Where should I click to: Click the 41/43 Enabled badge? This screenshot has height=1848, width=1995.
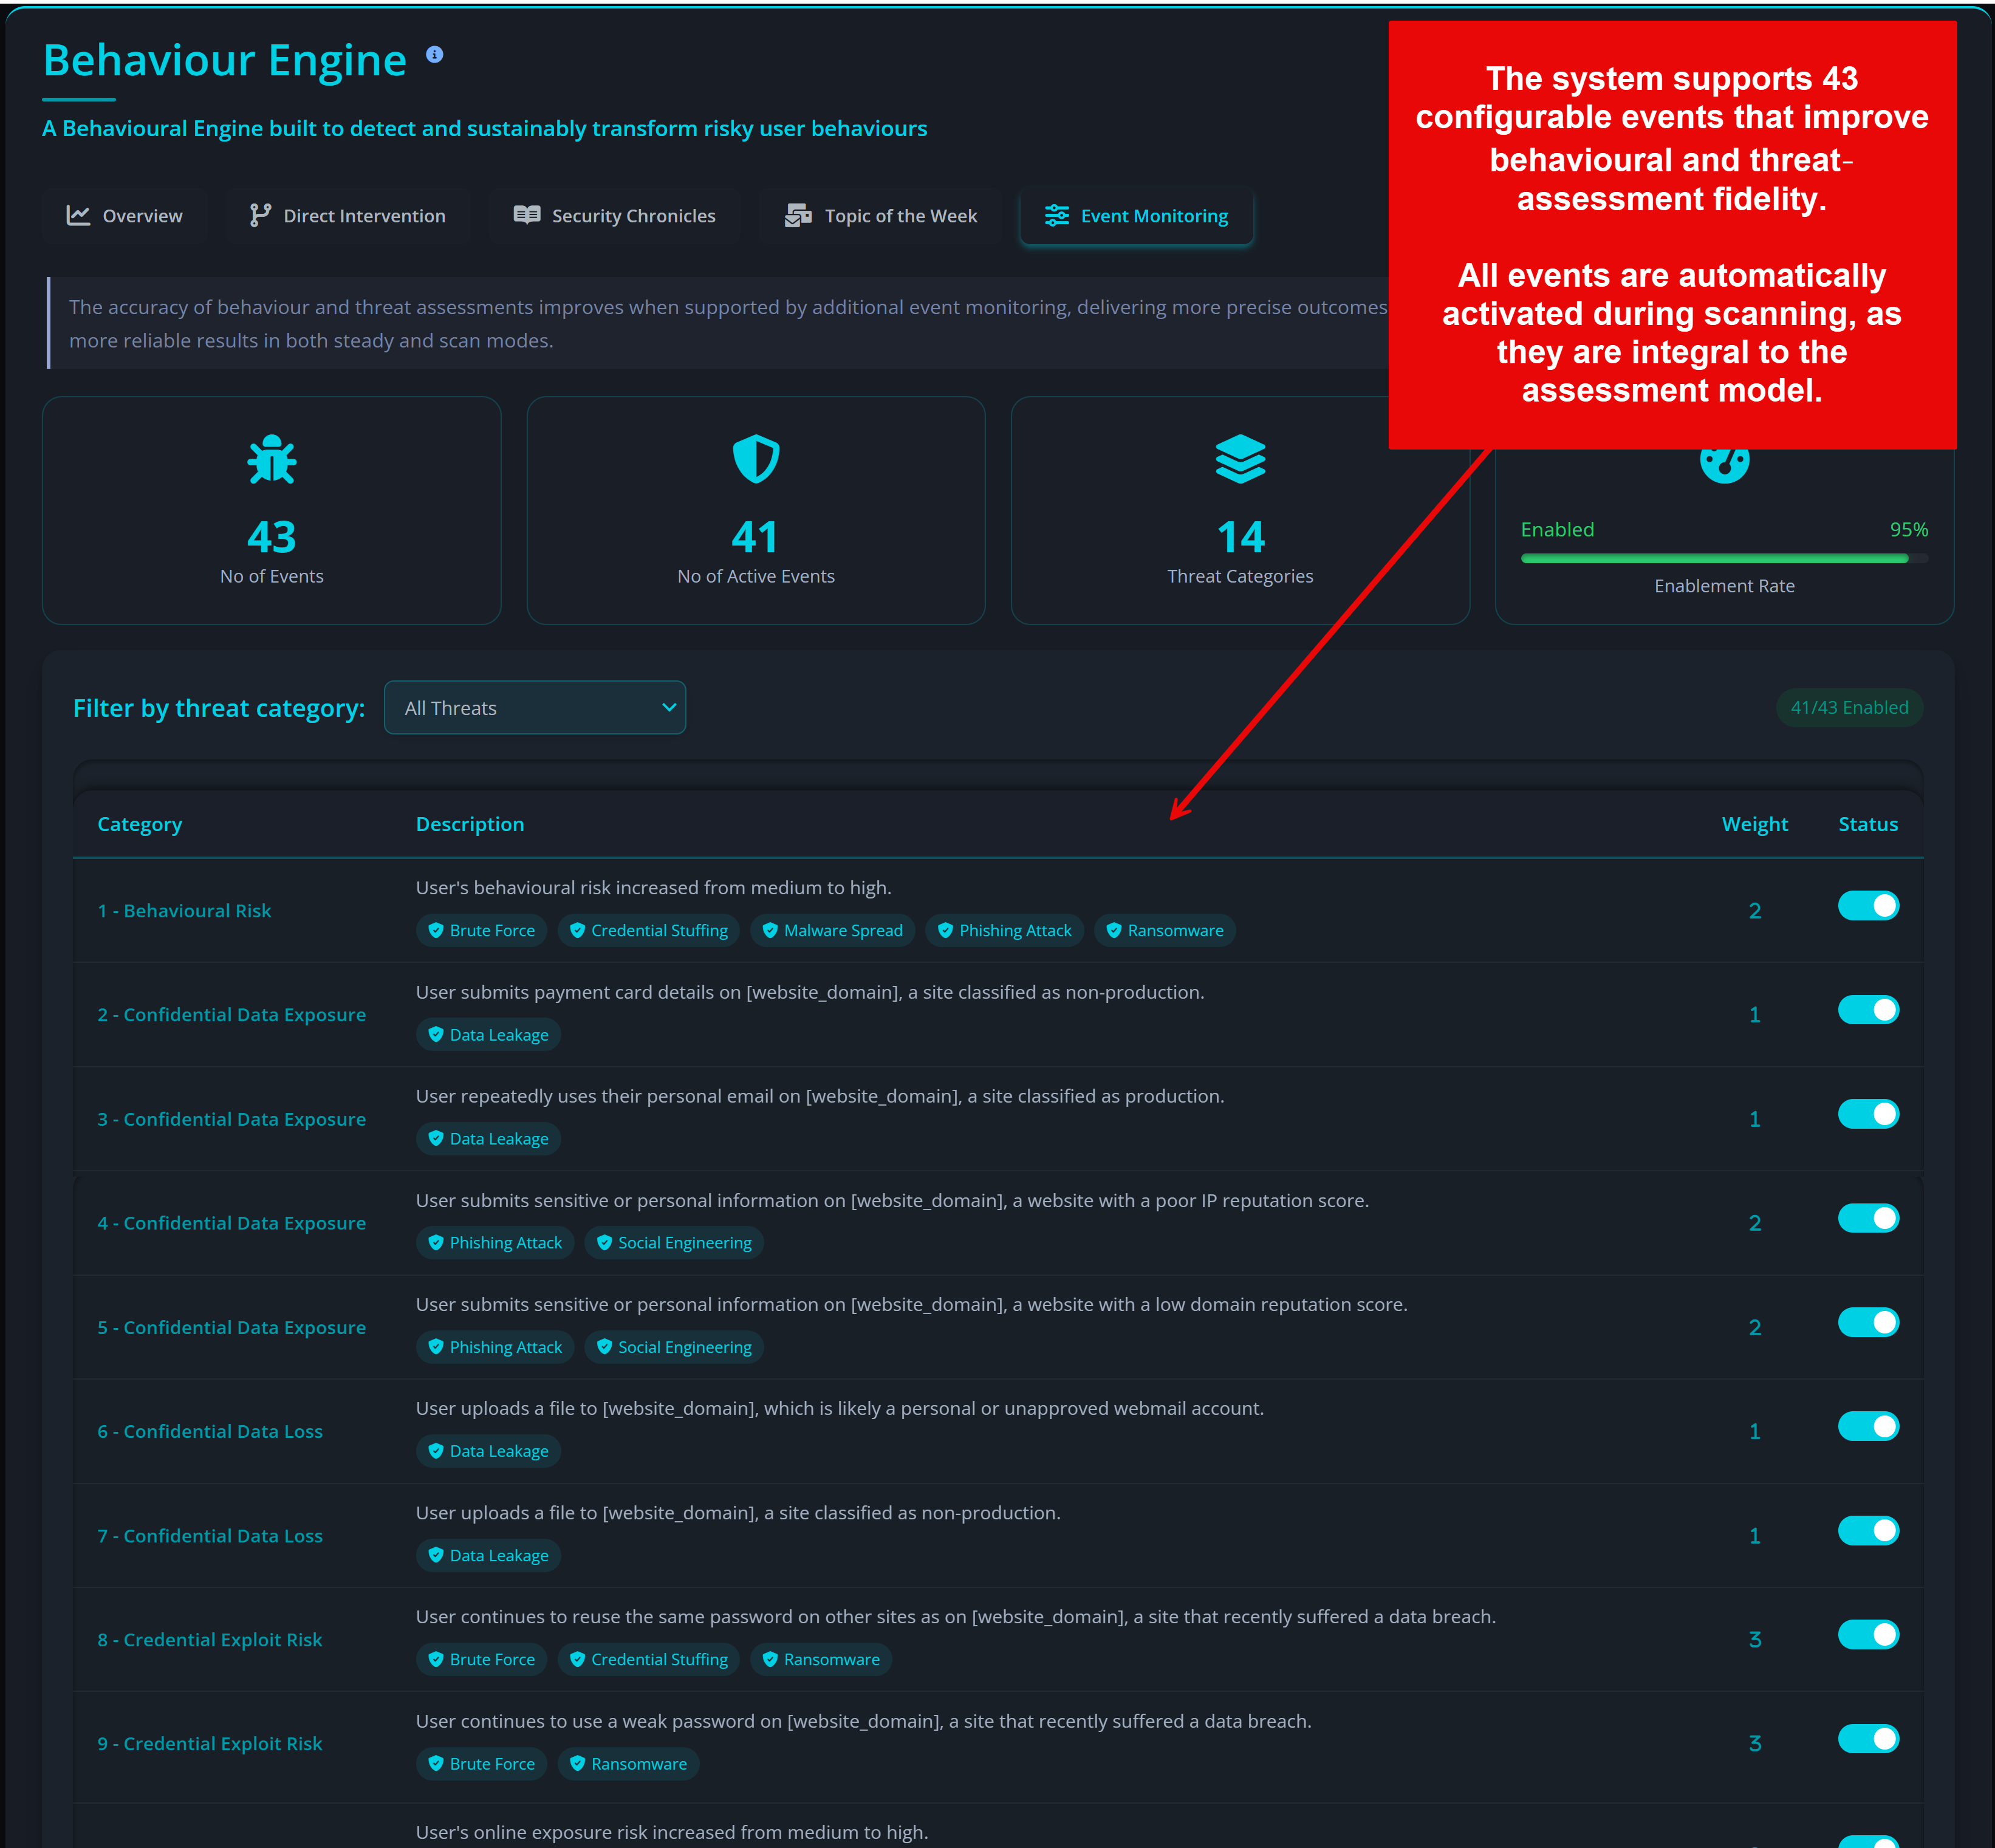(x=1849, y=707)
